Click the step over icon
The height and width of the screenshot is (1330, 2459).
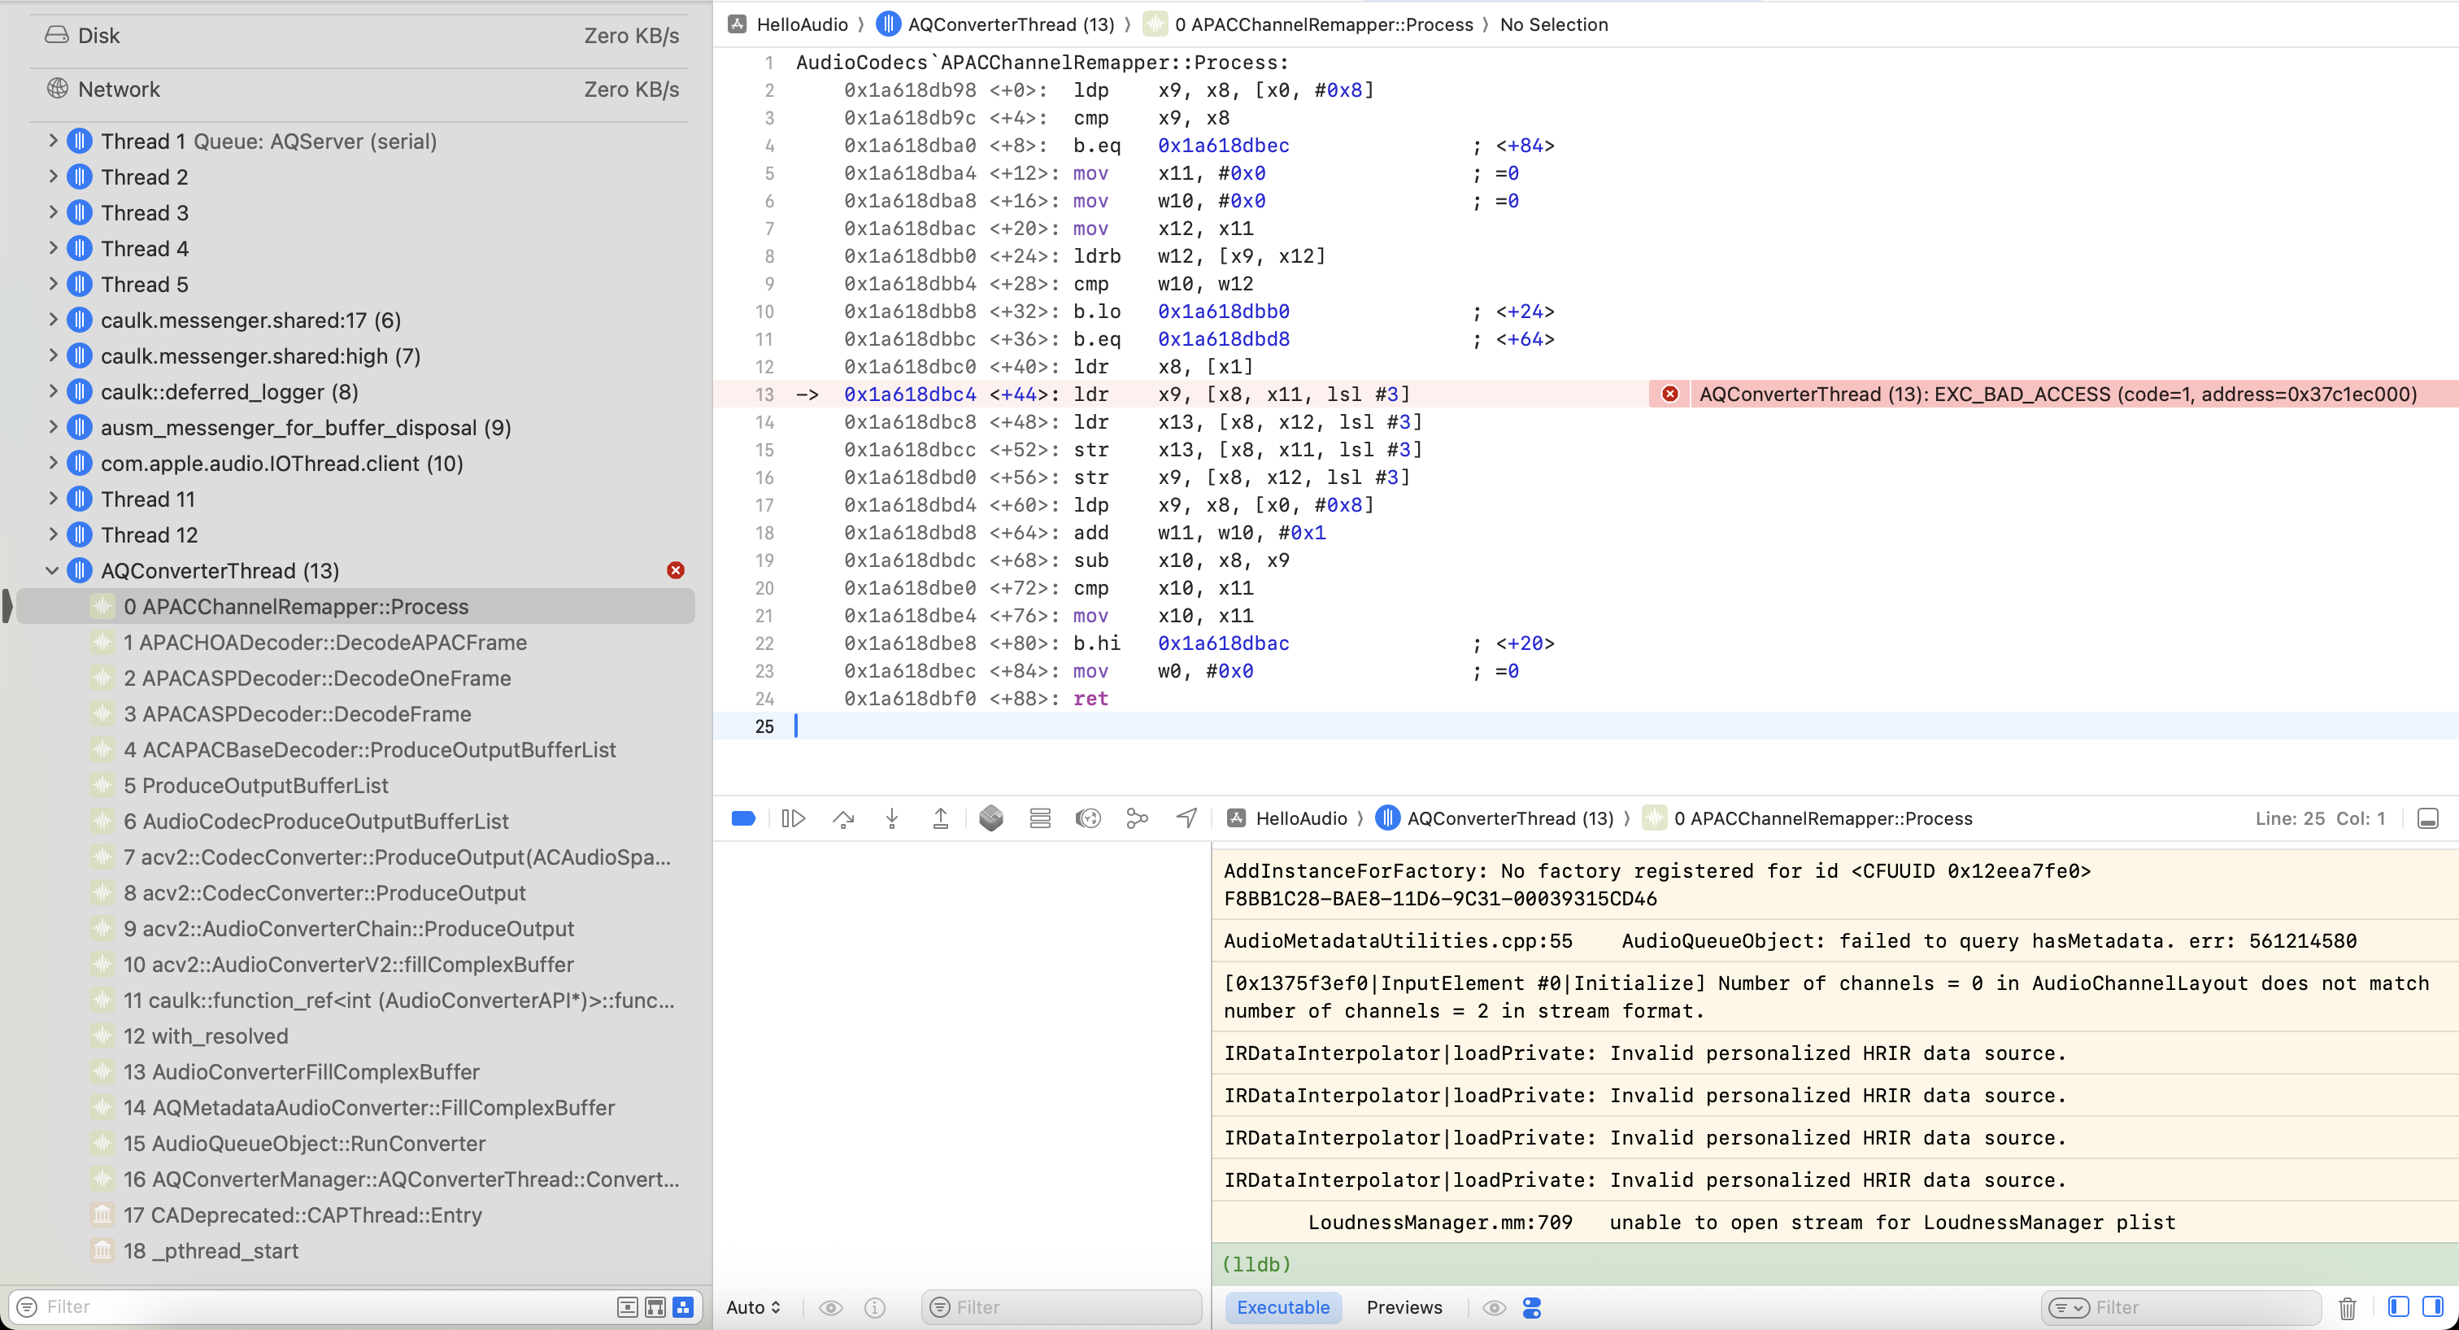click(x=843, y=818)
